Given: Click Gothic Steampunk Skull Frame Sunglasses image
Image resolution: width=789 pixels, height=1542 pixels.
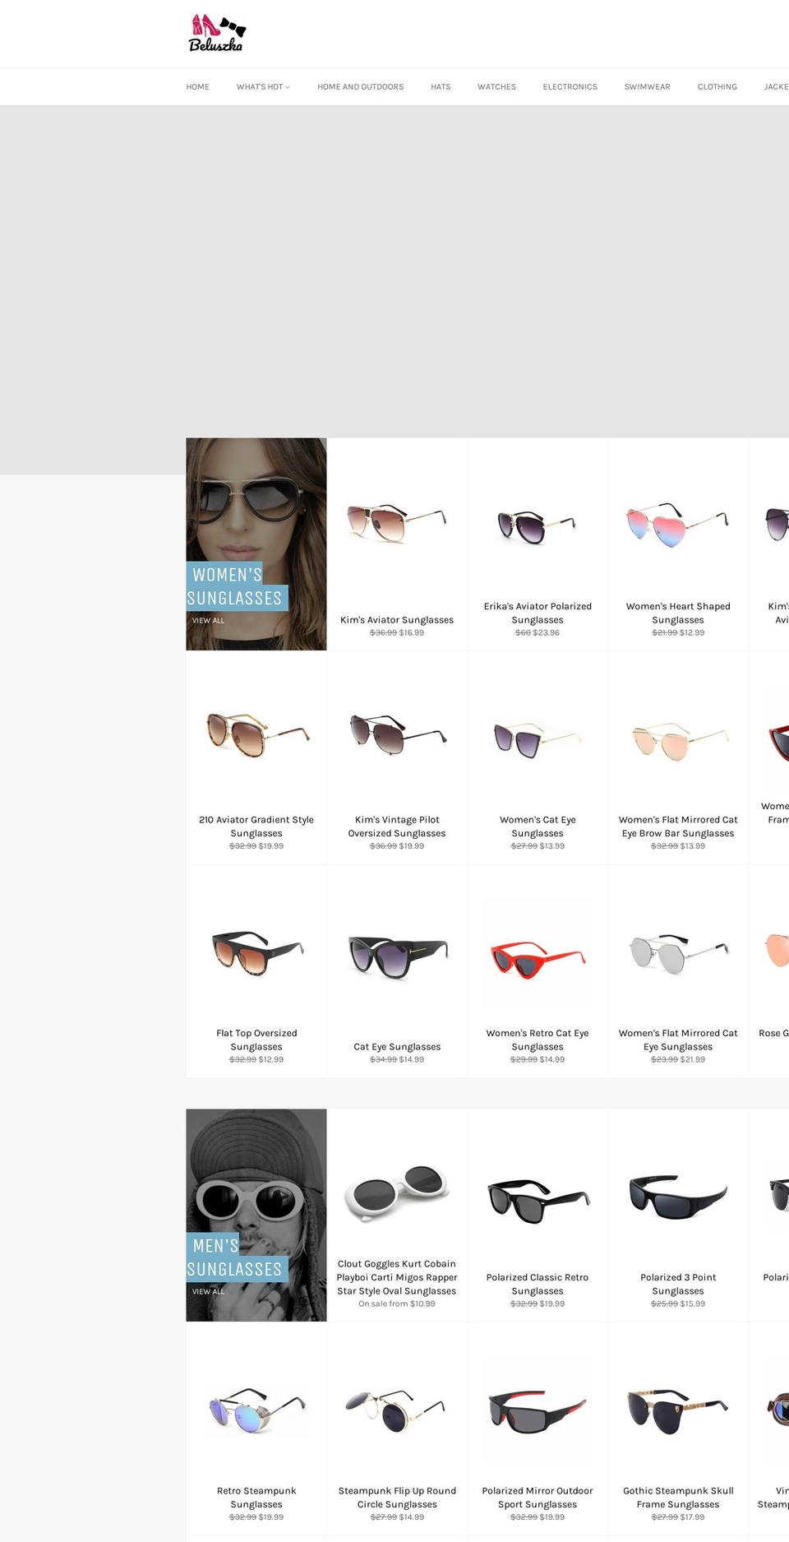Looking at the screenshot, I should (678, 1411).
